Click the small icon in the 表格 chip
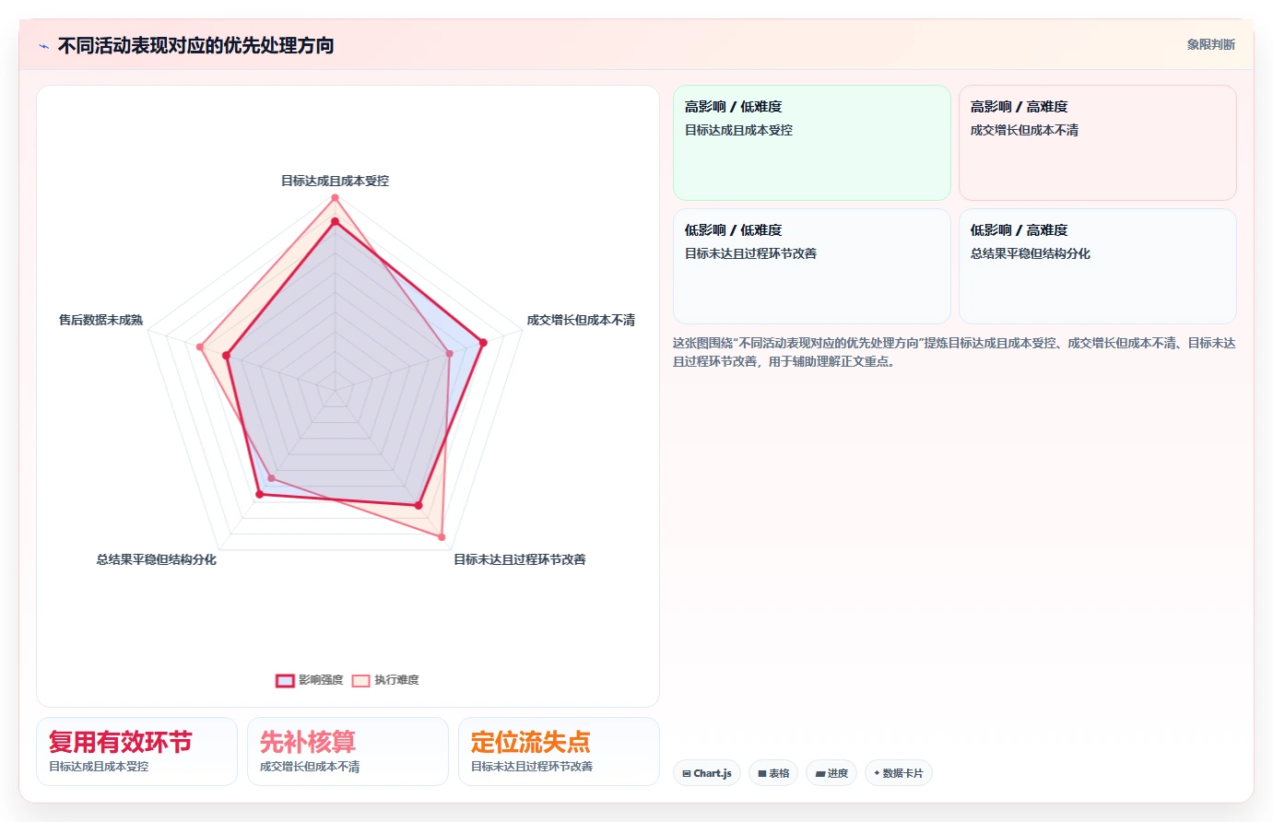This screenshot has width=1273, height=822. tap(762, 773)
